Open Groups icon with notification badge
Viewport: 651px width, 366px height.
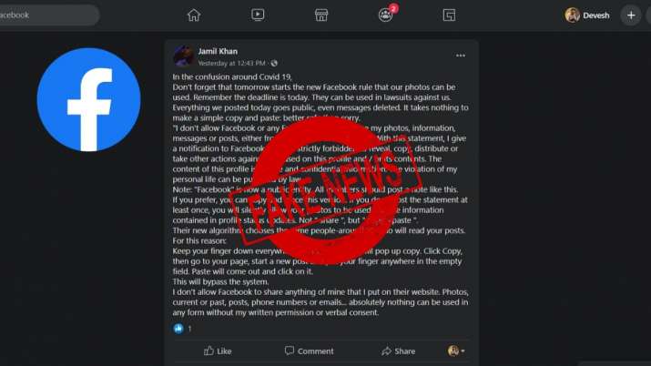[x=387, y=14]
